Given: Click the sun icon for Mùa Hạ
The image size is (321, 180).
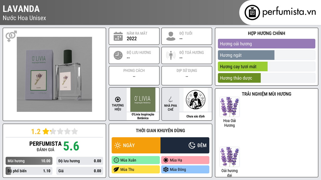Looking at the screenshot, I should [x=166, y=160].
